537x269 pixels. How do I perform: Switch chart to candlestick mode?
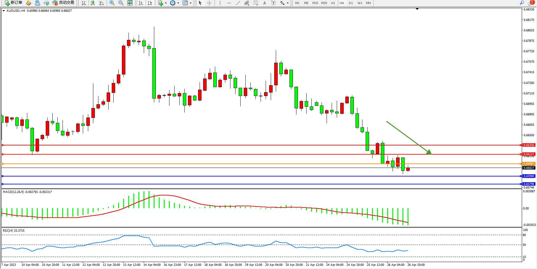pos(93,3)
